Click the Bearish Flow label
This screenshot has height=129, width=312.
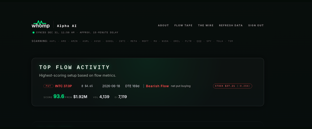click(157, 86)
